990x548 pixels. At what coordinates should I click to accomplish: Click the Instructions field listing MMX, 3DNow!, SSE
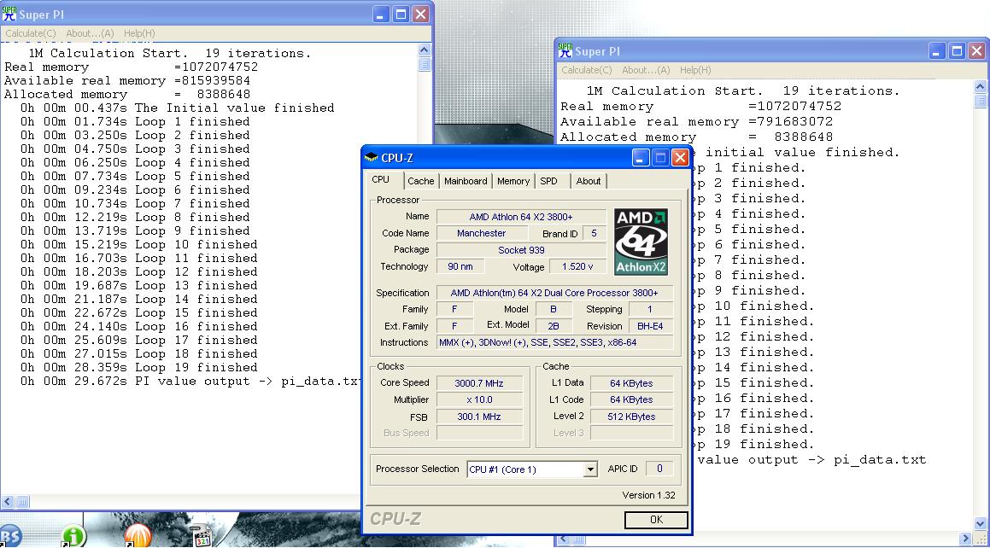coord(555,342)
